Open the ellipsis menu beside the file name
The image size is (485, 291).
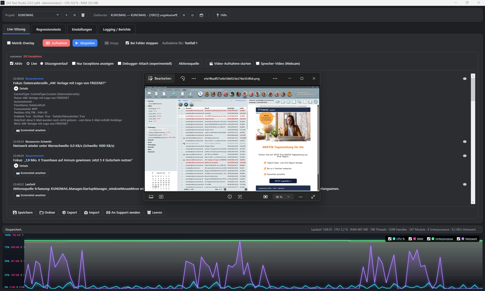(x=275, y=79)
